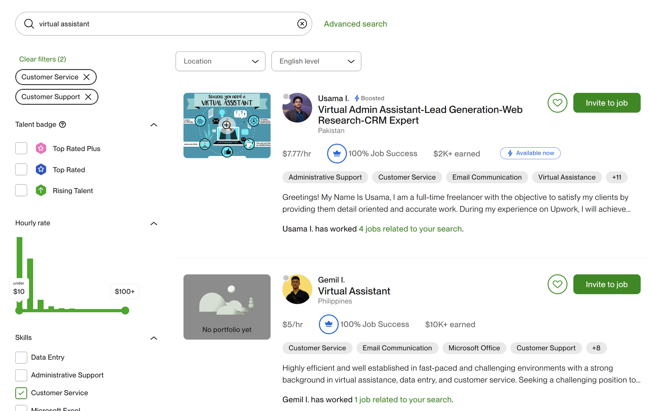
Task: Click Usama's Email Communication skill tag
Action: [487, 177]
